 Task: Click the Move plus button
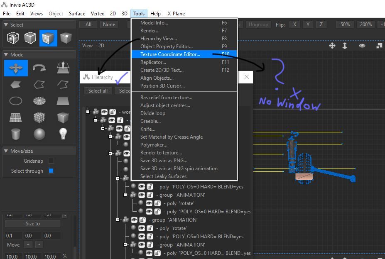[28, 244]
